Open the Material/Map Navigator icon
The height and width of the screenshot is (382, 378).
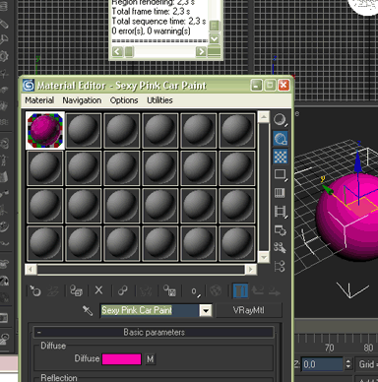pyautogui.click(x=280, y=266)
